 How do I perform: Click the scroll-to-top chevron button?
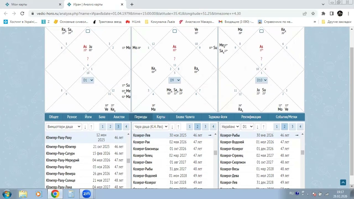click(x=343, y=182)
